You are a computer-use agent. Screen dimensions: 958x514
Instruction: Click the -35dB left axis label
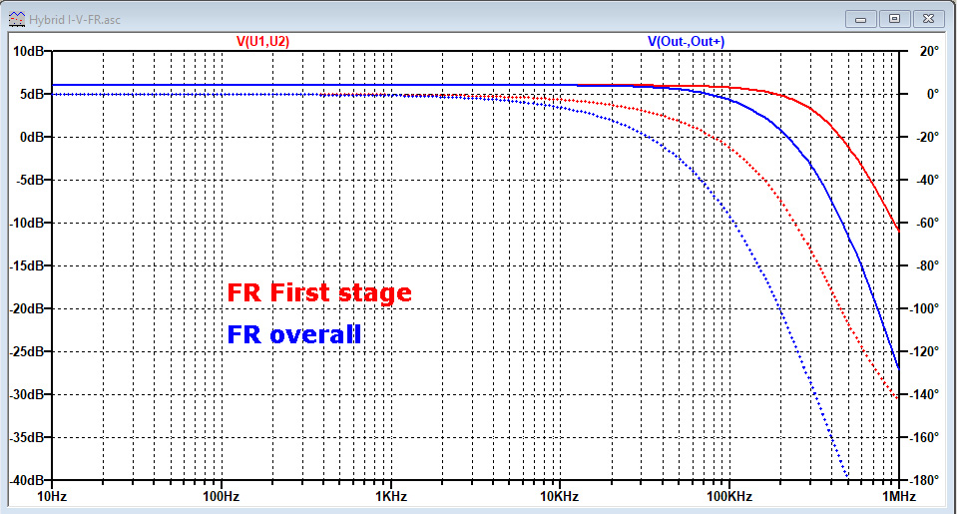pos(27,437)
